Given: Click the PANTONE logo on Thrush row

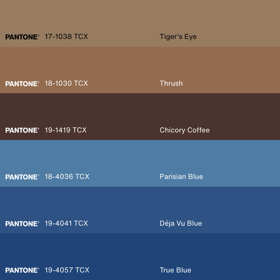Looking at the screenshot, I should (x=22, y=84).
